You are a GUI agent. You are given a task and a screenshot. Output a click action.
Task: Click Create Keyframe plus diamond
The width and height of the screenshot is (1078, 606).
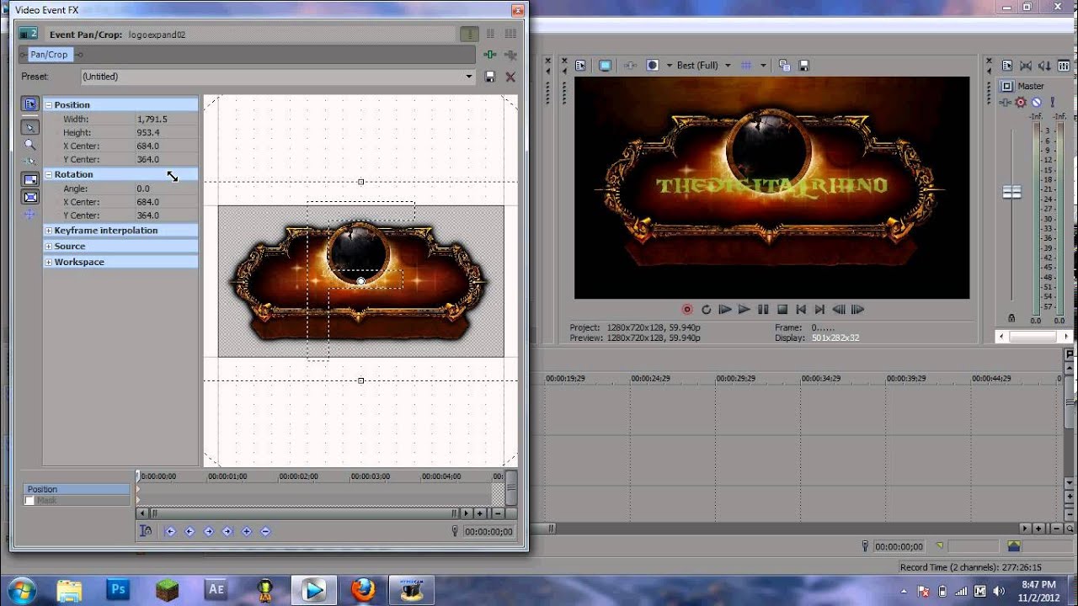247,531
